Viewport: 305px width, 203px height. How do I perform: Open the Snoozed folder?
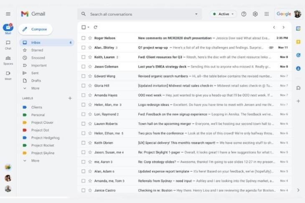coord(38,58)
